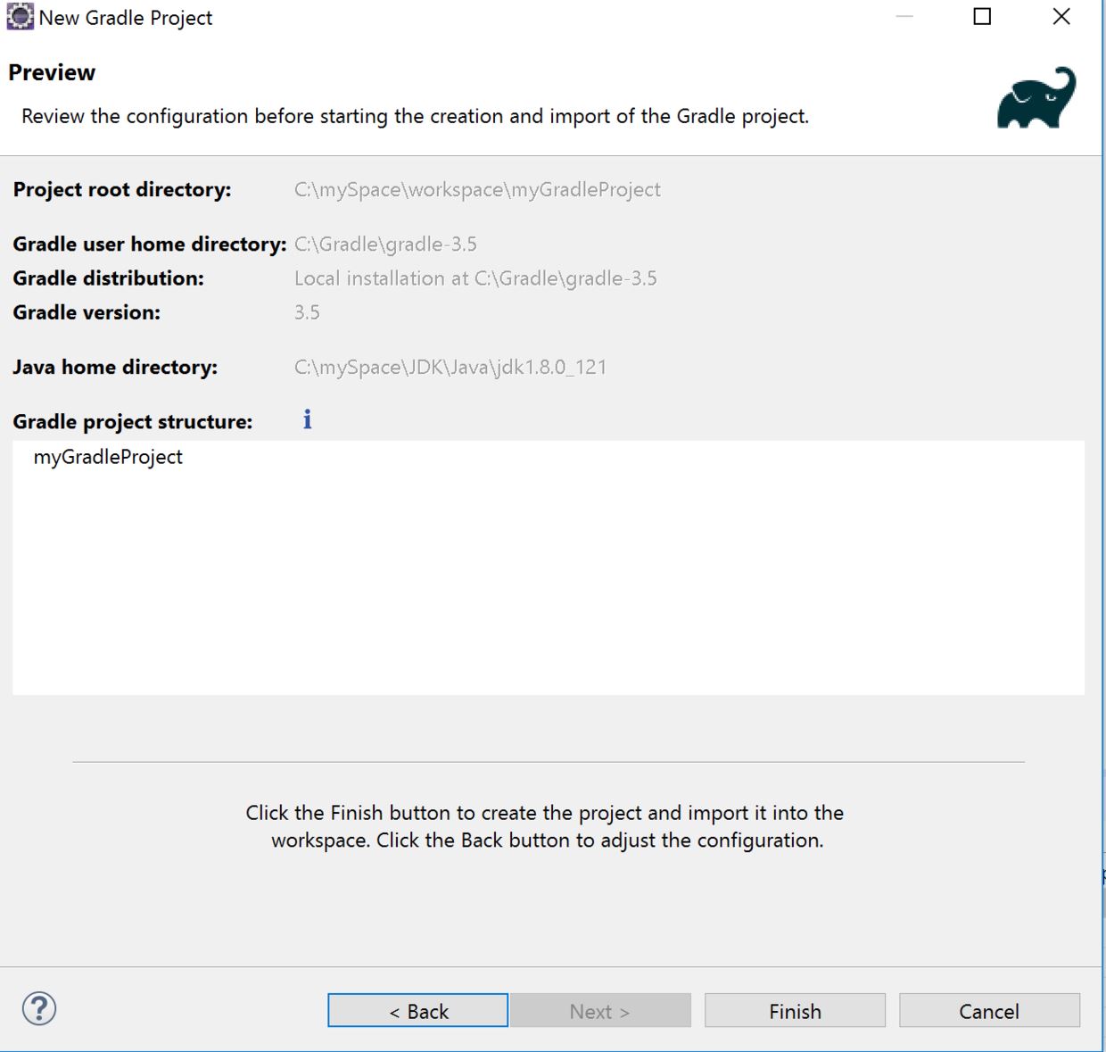Maximize the New Gradle Project dialog
The width and height of the screenshot is (1106, 1052).
[982, 17]
